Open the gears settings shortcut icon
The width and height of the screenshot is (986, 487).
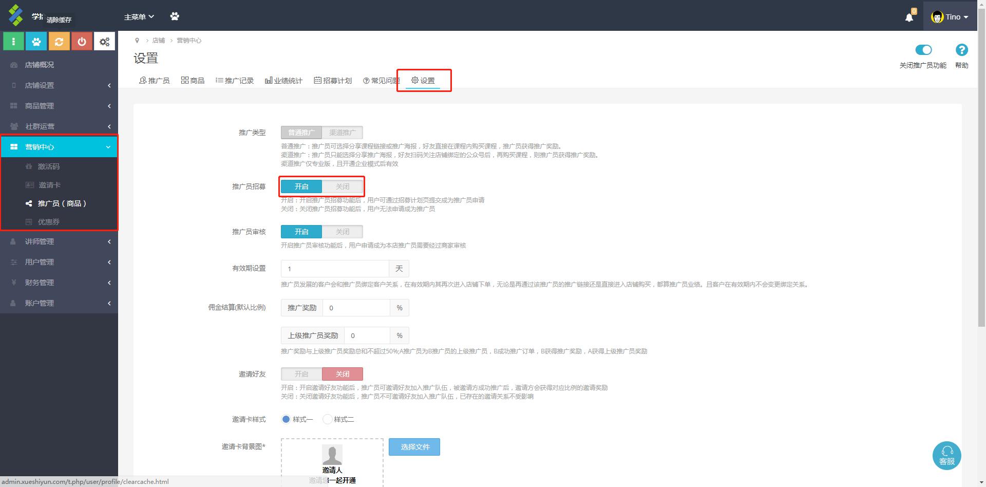(104, 42)
